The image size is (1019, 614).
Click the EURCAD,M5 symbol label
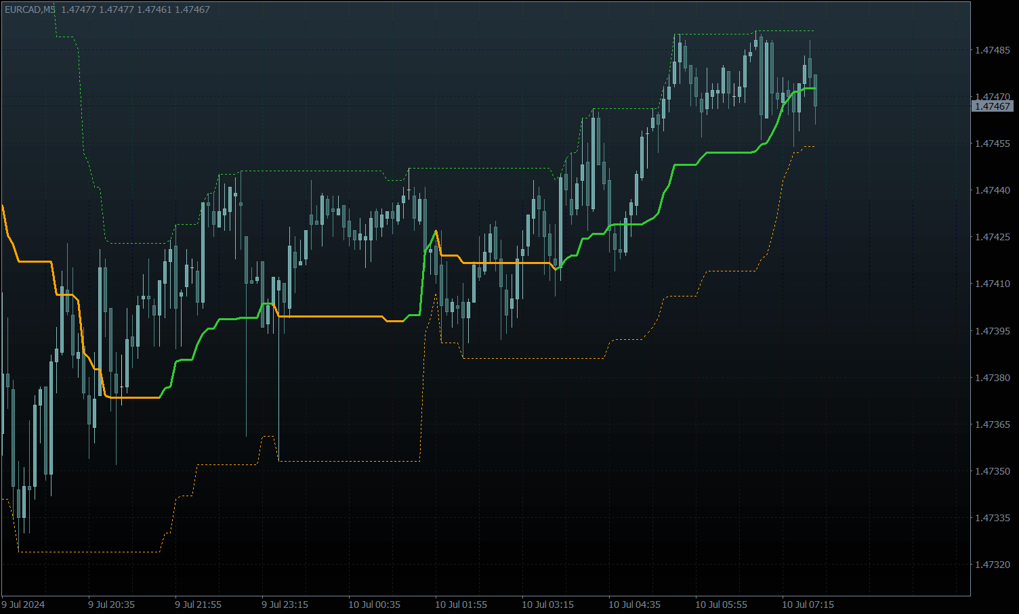coord(30,9)
